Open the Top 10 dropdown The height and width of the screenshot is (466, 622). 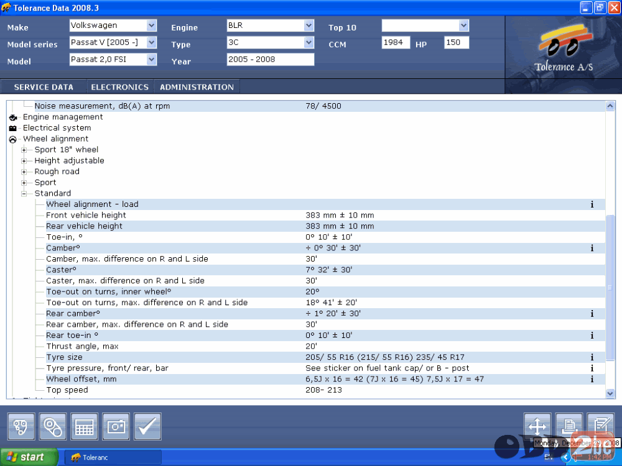[x=463, y=25]
